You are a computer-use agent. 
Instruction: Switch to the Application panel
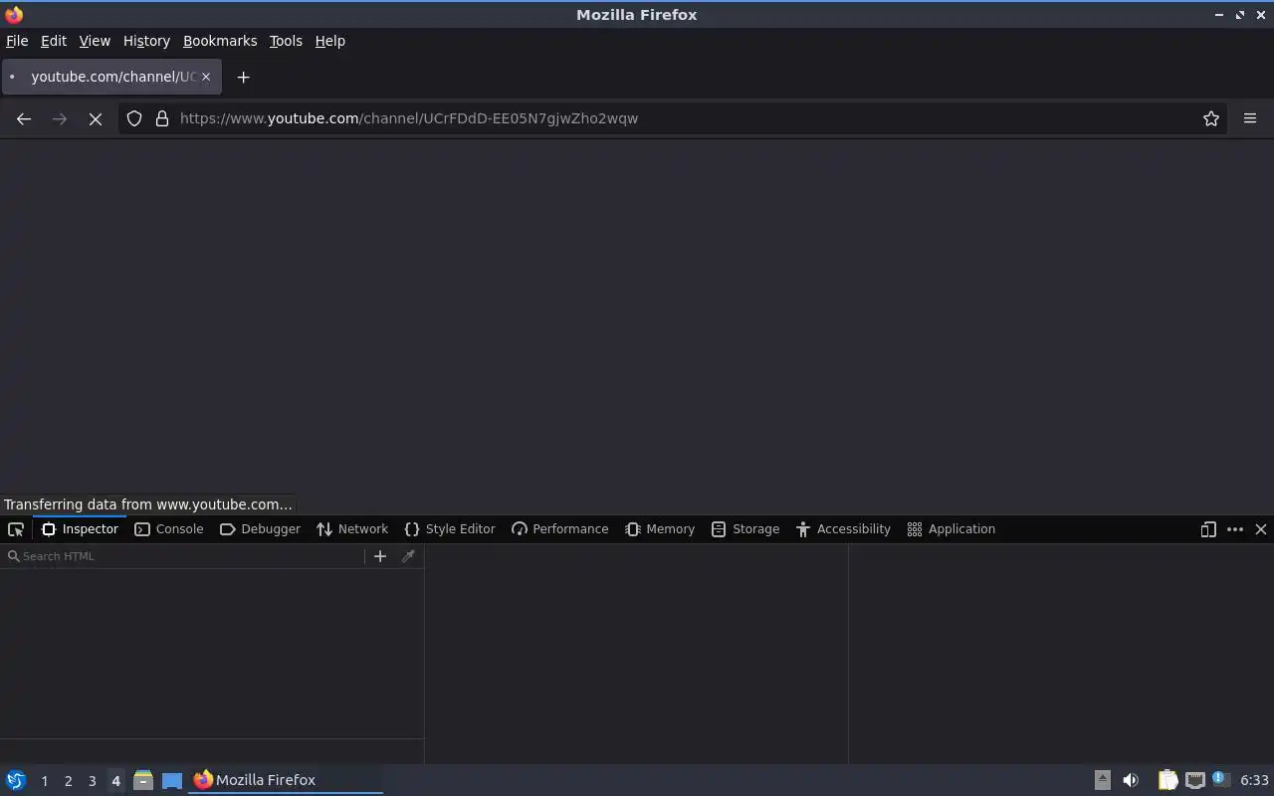[952, 529]
